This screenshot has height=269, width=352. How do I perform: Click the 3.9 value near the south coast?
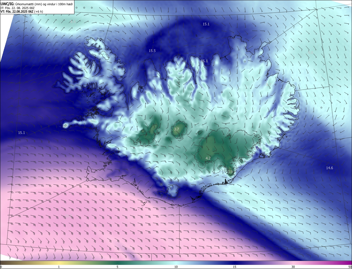(x=230, y=172)
